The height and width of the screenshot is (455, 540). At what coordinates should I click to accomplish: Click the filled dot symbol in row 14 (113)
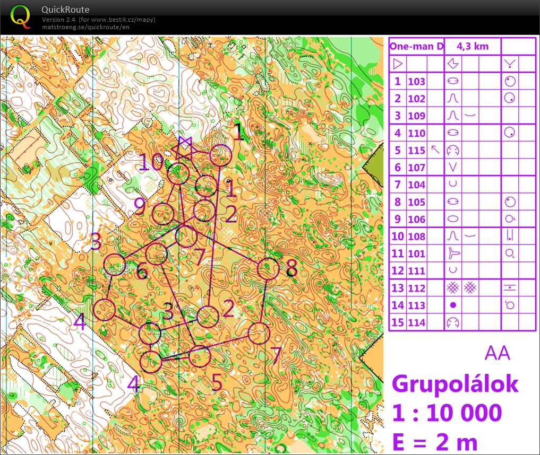coord(453,305)
